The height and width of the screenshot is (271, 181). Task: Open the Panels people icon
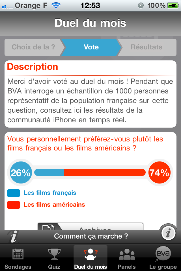click(127, 254)
